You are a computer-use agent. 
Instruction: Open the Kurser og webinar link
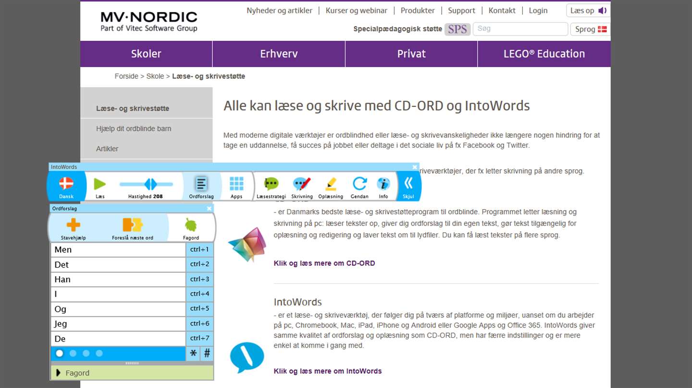click(x=357, y=11)
